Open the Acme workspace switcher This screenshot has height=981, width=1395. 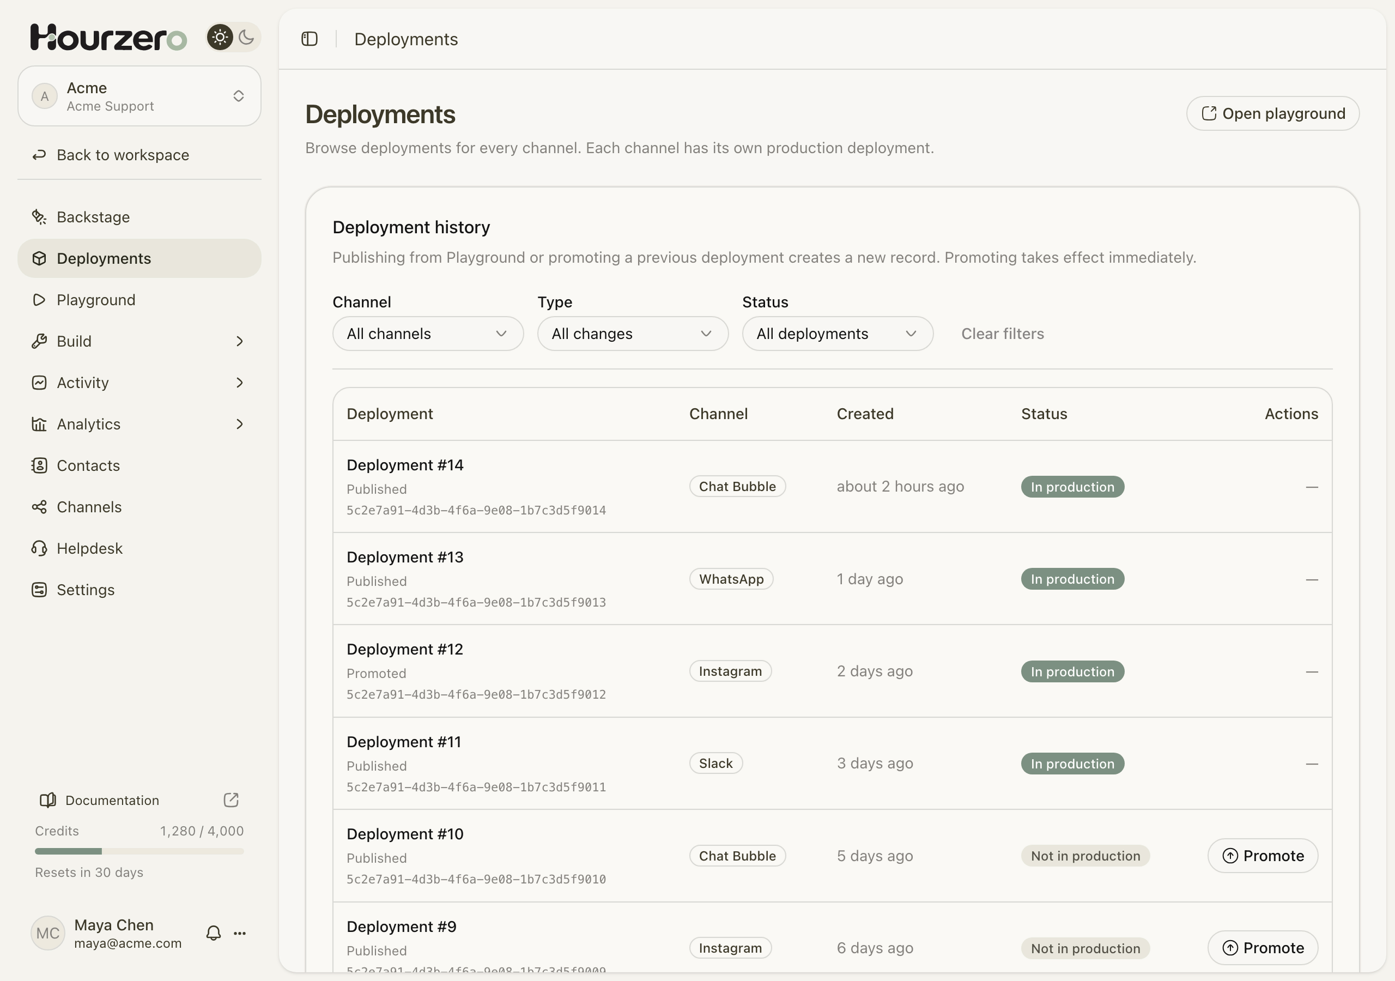[139, 96]
